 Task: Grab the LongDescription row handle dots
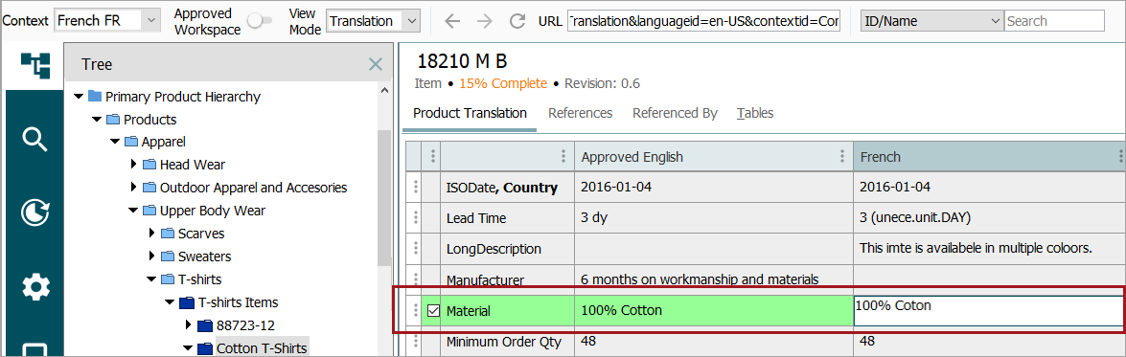coord(415,249)
